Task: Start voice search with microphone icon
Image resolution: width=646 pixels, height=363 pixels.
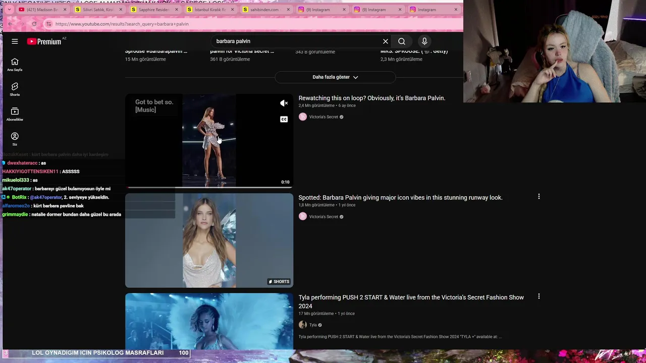Action: 424,41
